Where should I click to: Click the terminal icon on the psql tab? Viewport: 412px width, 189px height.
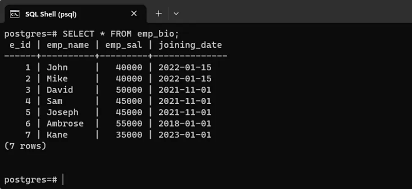tap(15, 14)
